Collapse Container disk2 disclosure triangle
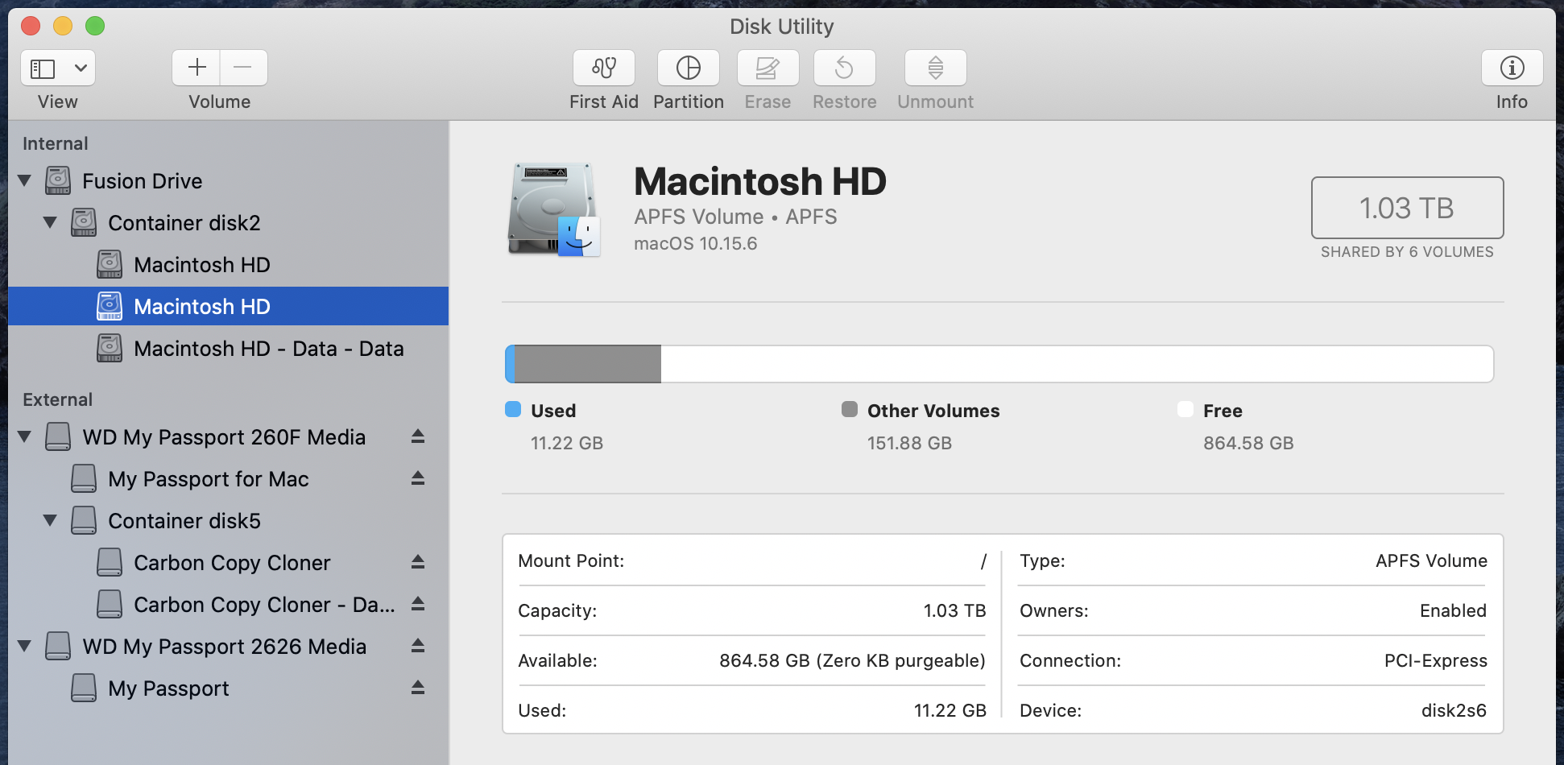 (51, 223)
